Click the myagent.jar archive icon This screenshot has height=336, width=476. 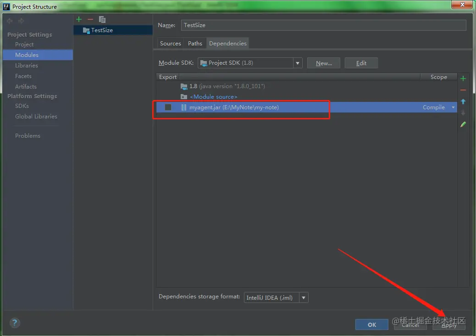point(184,107)
